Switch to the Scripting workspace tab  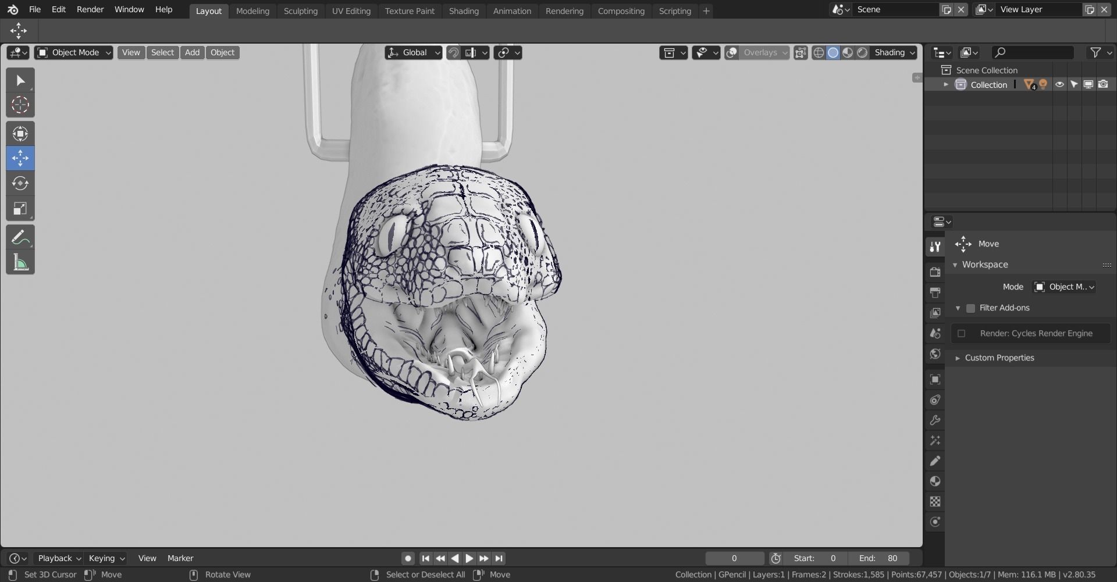675,11
